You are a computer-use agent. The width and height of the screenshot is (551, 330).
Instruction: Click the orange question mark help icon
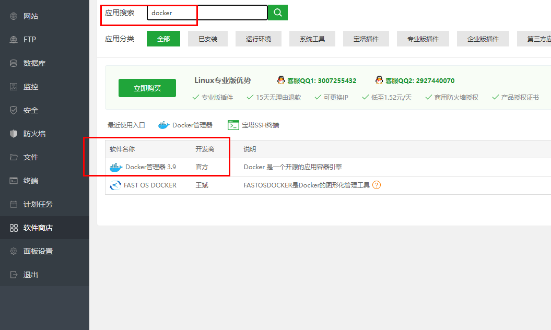[377, 185]
